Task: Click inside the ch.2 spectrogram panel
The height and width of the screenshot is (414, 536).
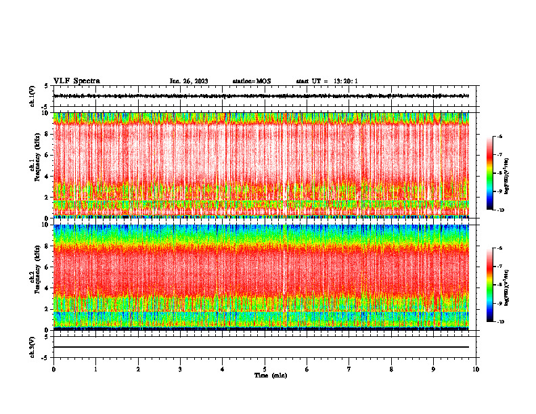Action: [x=261, y=277]
